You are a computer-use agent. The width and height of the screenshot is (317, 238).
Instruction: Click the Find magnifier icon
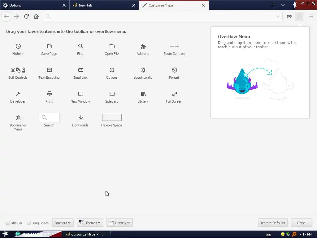click(81, 46)
